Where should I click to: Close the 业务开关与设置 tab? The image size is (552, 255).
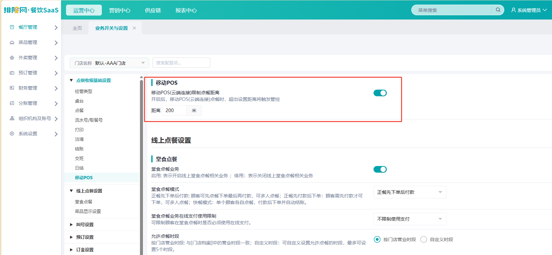coord(134,28)
